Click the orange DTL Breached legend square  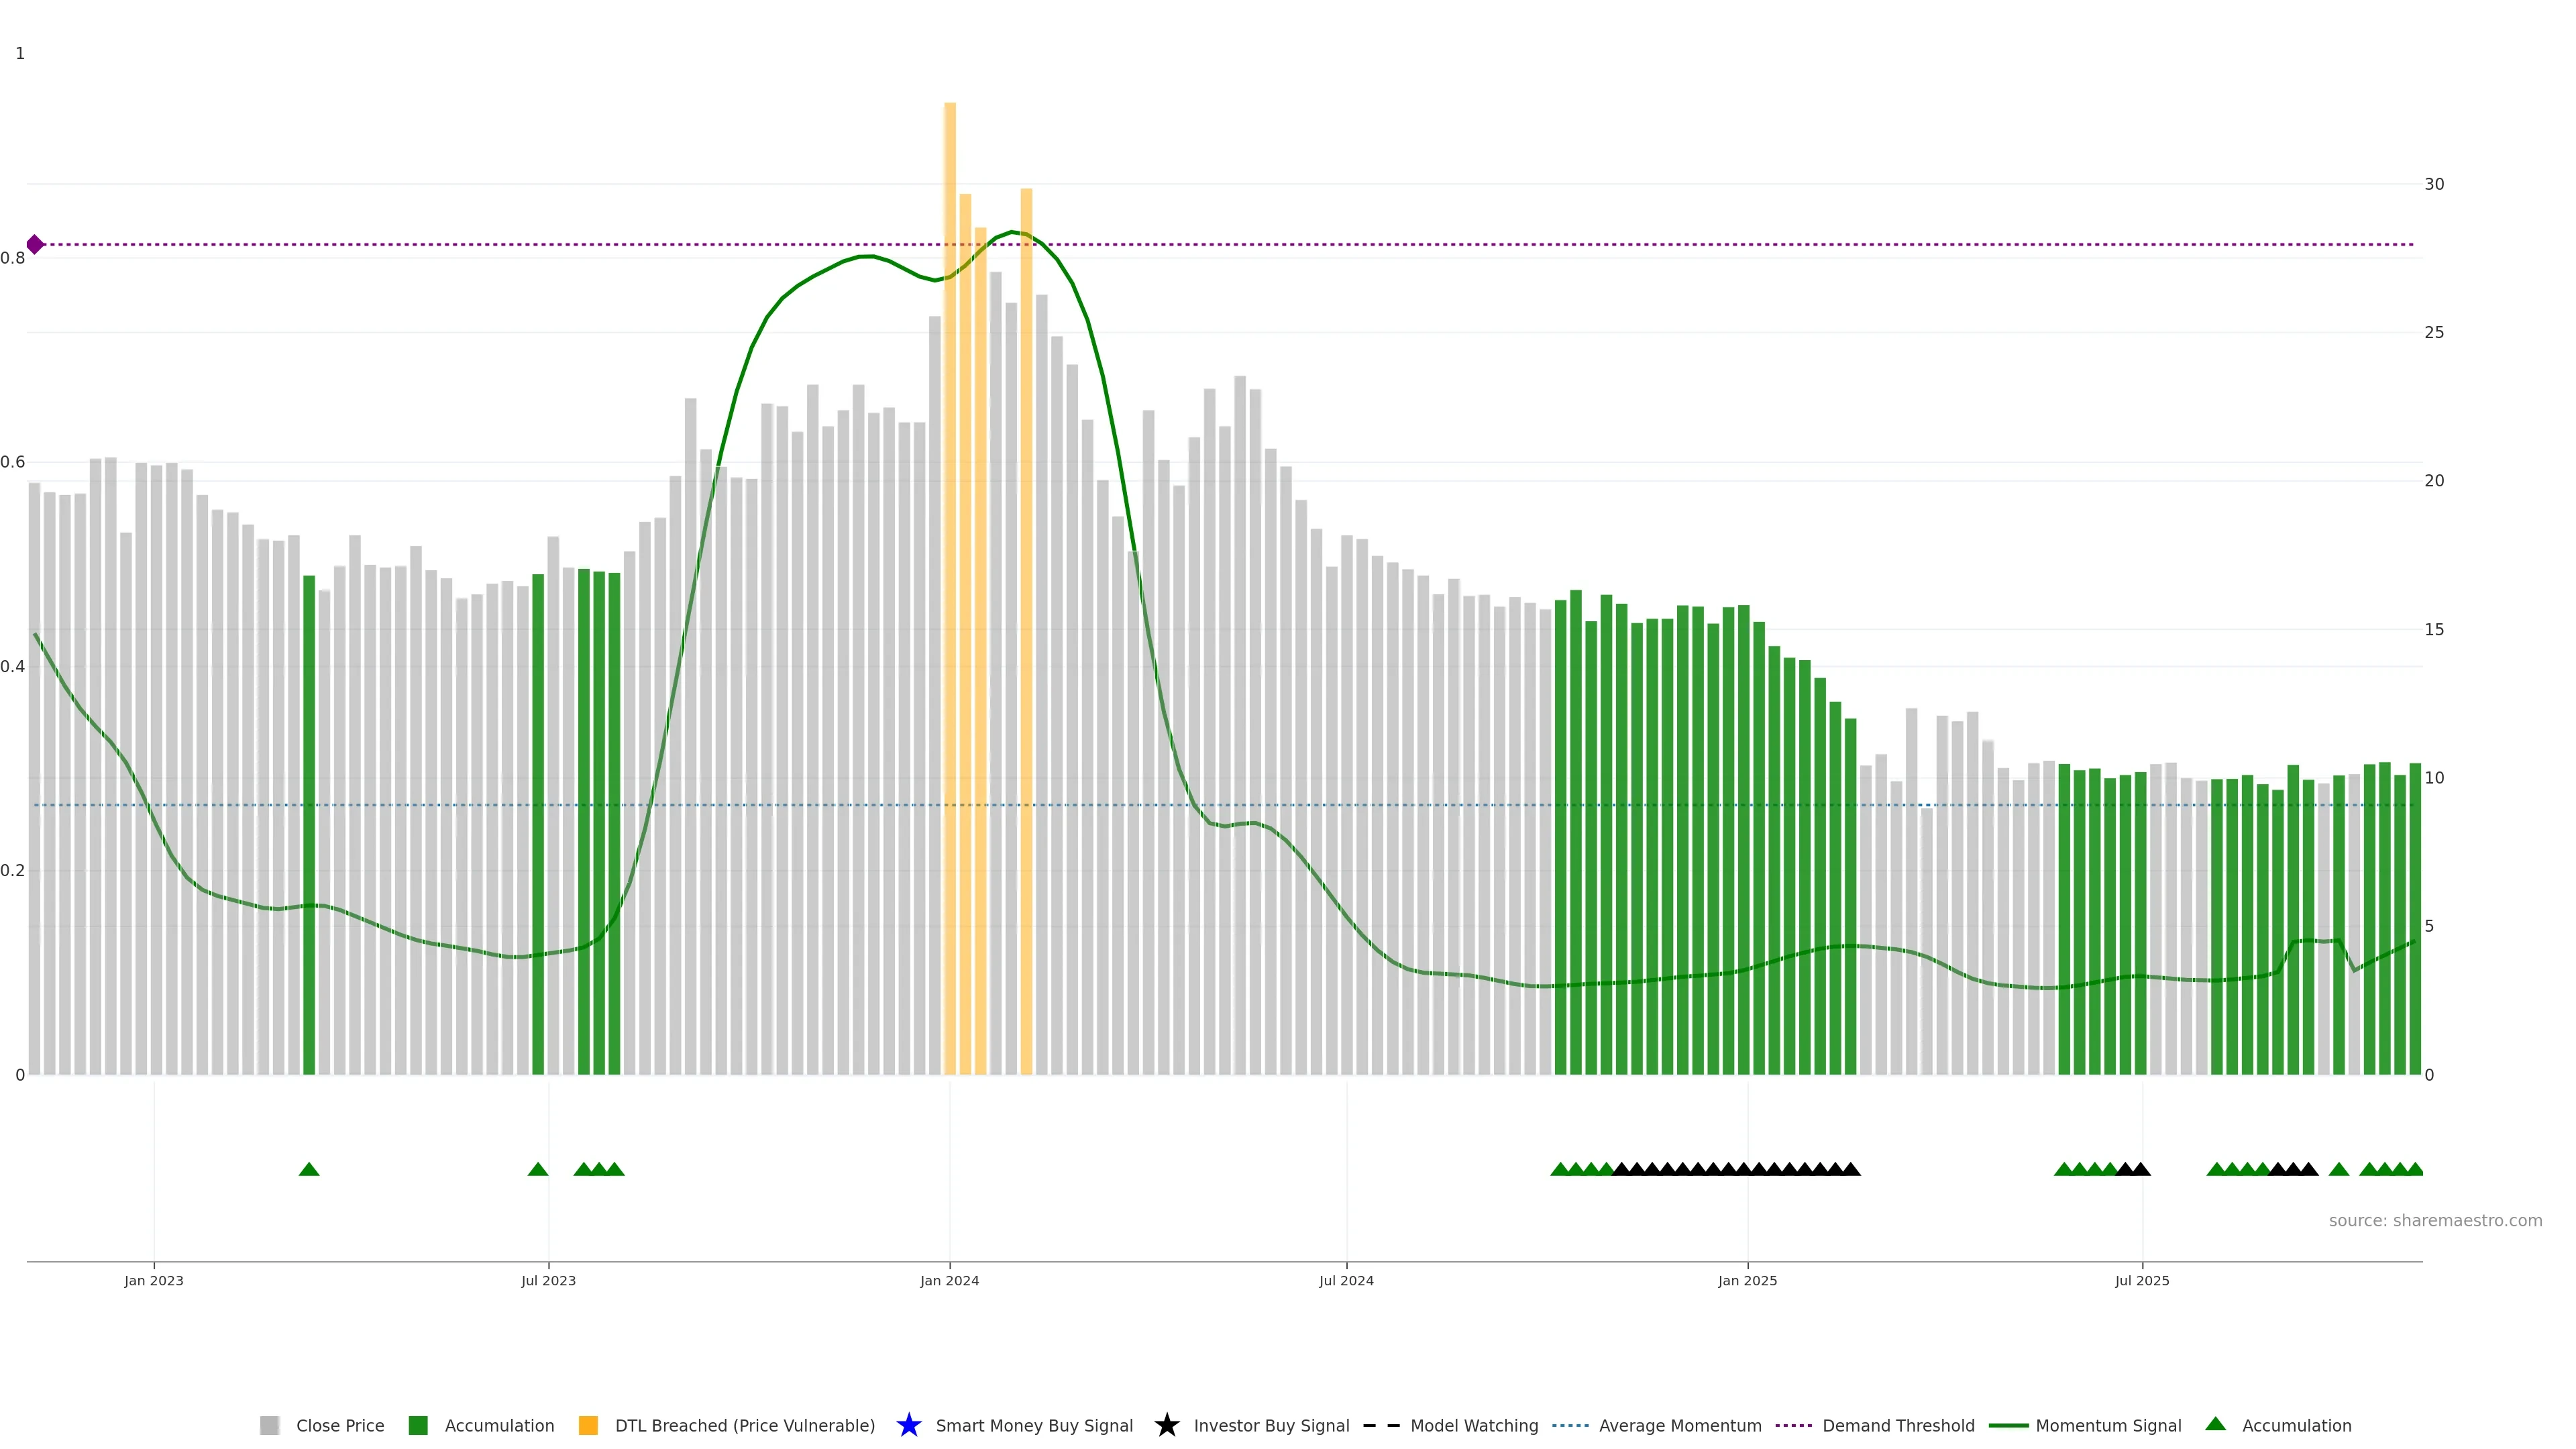coord(588,1425)
